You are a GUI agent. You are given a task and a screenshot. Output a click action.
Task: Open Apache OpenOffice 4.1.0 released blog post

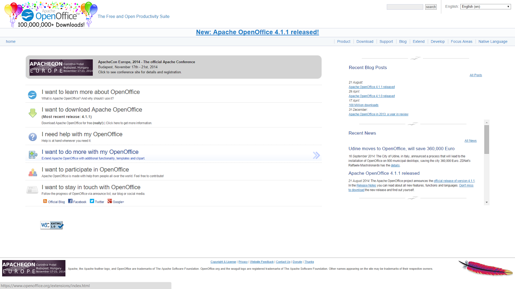(x=371, y=96)
